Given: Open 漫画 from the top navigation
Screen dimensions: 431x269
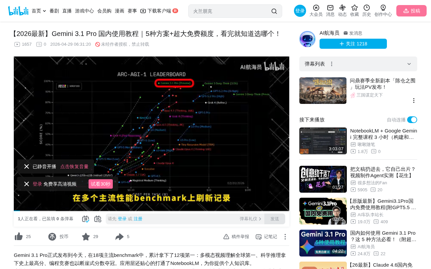Looking at the screenshot, I should pos(120,11).
